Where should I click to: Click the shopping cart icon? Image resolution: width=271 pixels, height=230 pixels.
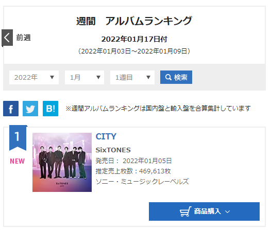185,211
